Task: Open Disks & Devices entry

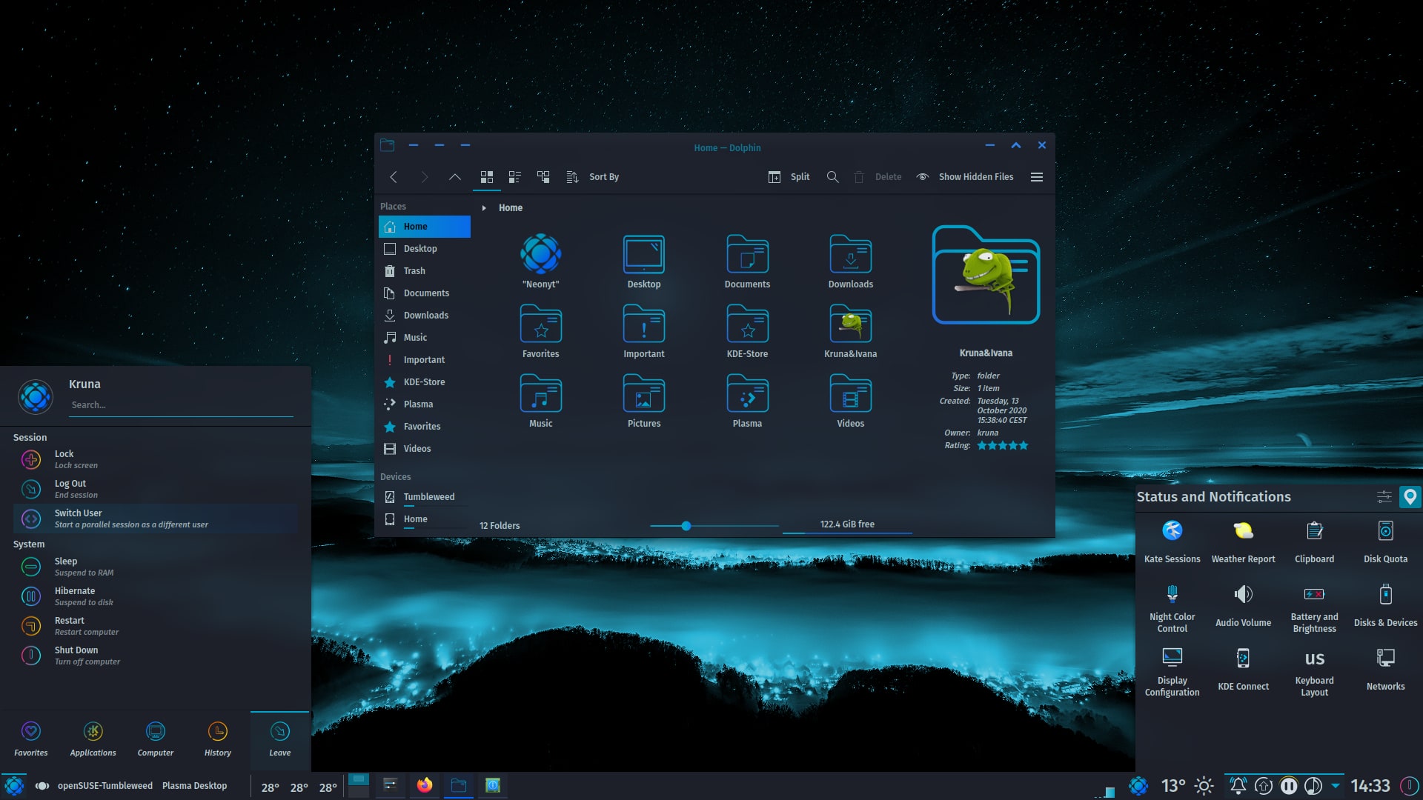Action: point(1385,606)
